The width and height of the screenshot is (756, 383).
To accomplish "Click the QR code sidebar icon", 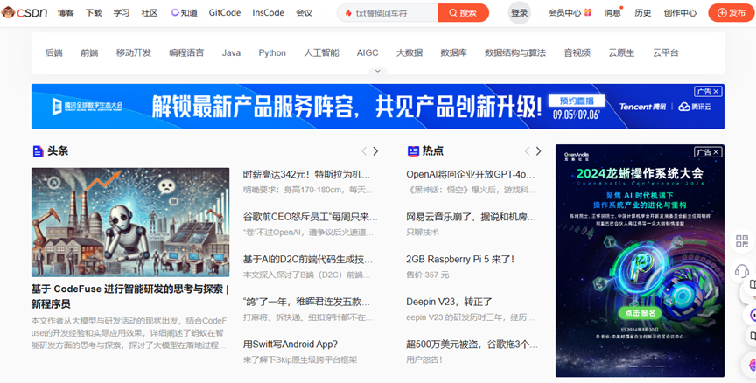I will [741, 240].
